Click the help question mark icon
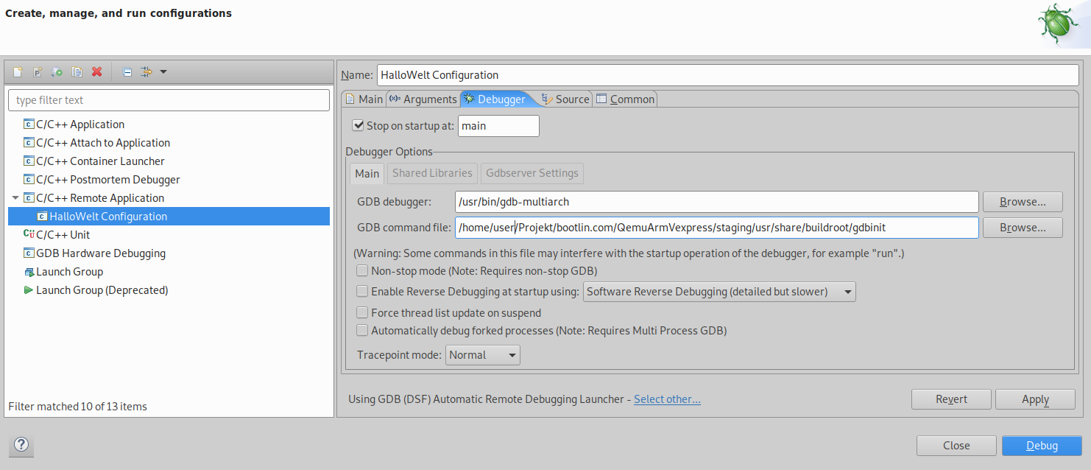 [21, 445]
